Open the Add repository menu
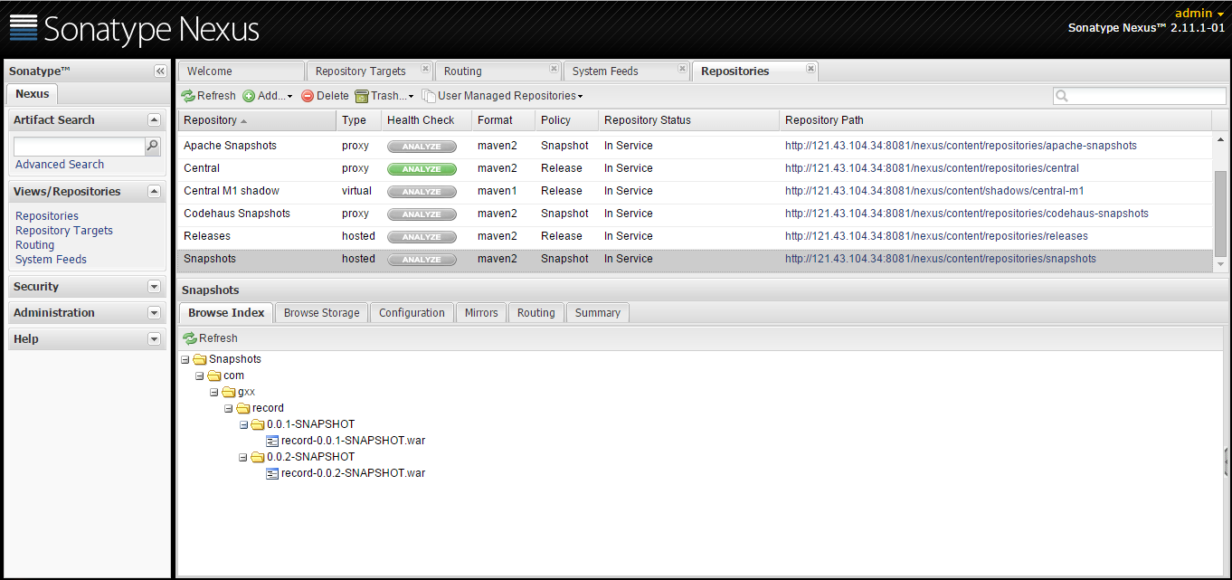The width and height of the screenshot is (1232, 580). click(268, 96)
